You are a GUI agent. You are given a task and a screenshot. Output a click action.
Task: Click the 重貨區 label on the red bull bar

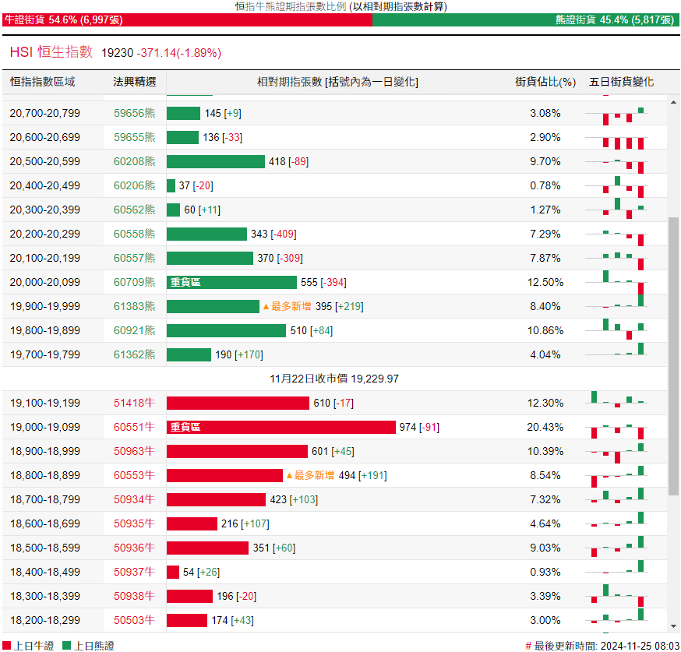pyautogui.click(x=185, y=427)
